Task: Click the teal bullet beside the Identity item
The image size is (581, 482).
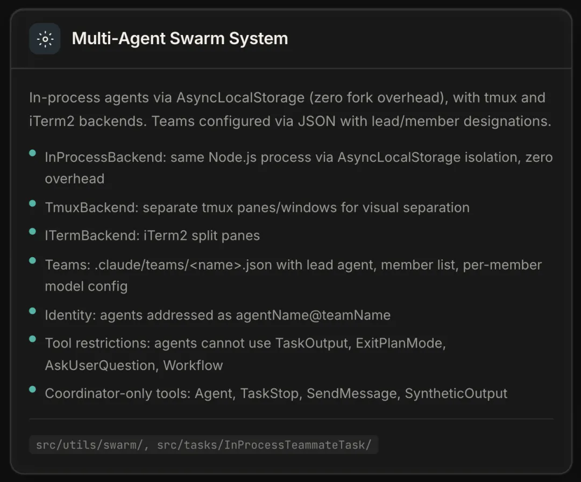Action: click(33, 311)
